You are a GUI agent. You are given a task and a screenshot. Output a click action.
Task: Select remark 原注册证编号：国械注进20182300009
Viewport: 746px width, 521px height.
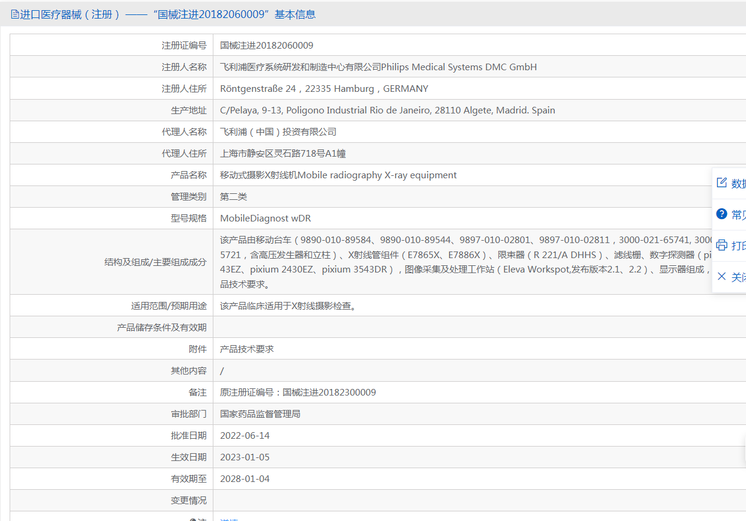pyautogui.click(x=298, y=392)
